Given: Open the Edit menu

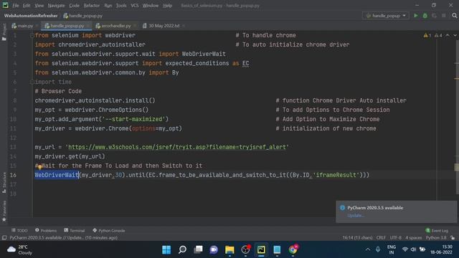Looking at the screenshot, I should point(27,6).
